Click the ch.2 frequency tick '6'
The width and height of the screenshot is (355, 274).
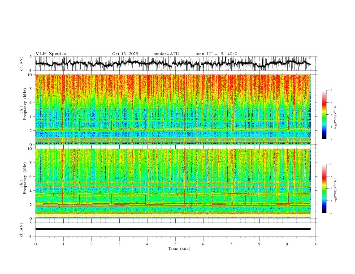pos(31,177)
